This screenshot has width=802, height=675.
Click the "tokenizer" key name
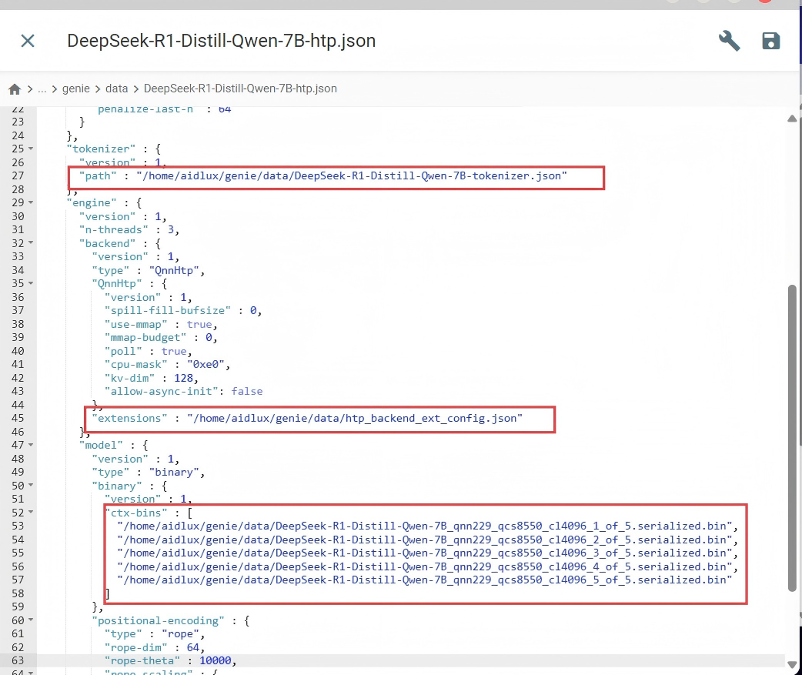pos(102,149)
